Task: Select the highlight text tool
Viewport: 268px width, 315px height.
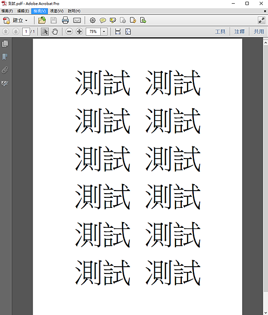Action: 113,20
